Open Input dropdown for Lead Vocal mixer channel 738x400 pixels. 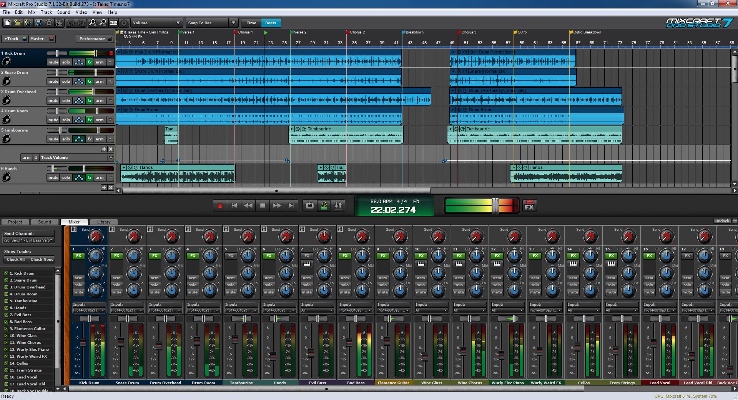point(660,310)
